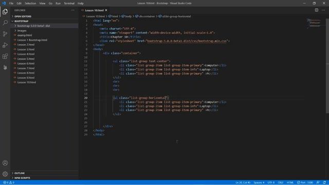329x185 pixels.
Task: Open Lesson 2.html file
Action: [x=45, y=45]
